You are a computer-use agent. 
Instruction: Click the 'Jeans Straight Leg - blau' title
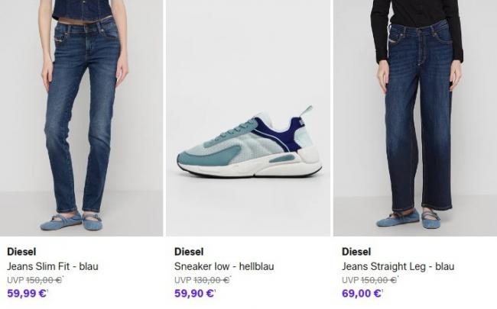coord(398,266)
